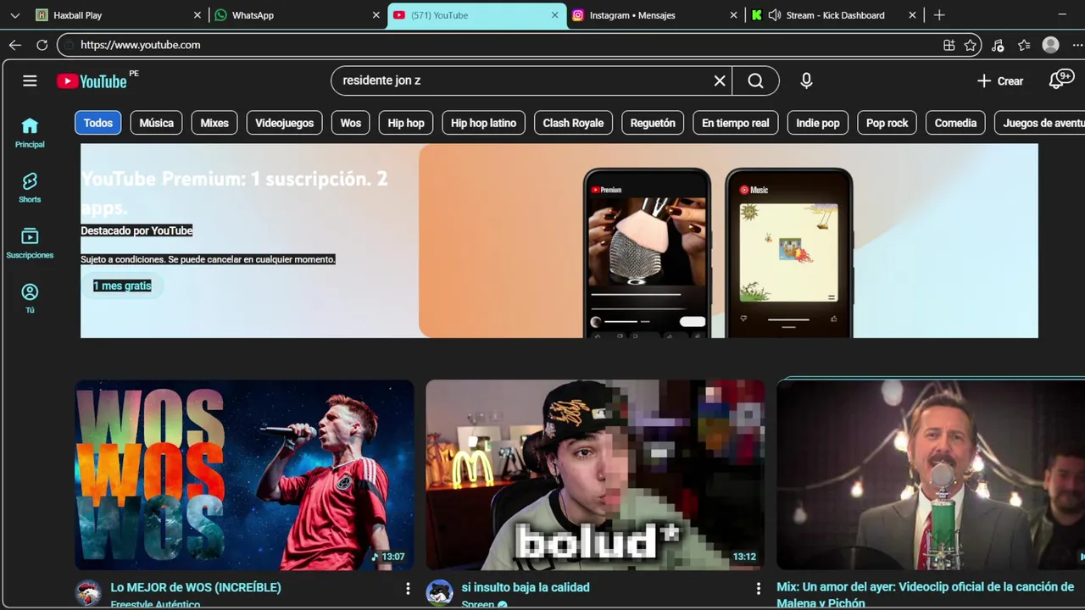Image resolution: width=1085 pixels, height=610 pixels.
Task: Select the Comedia filter chip
Action: (955, 123)
